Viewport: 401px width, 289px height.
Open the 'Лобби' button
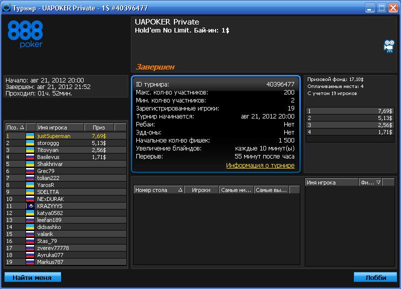[x=375, y=277]
